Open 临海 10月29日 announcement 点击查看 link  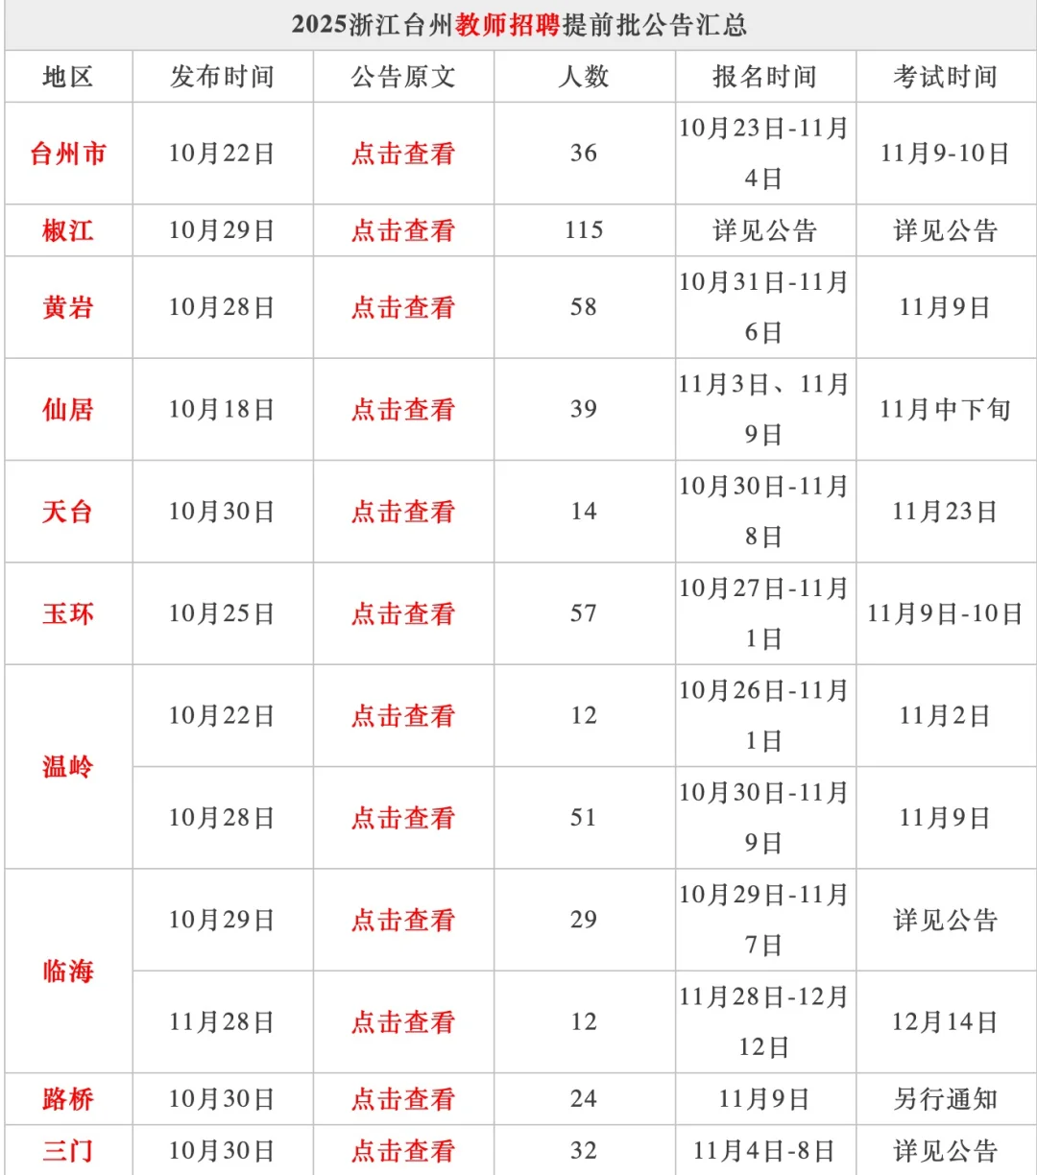coord(403,921)
